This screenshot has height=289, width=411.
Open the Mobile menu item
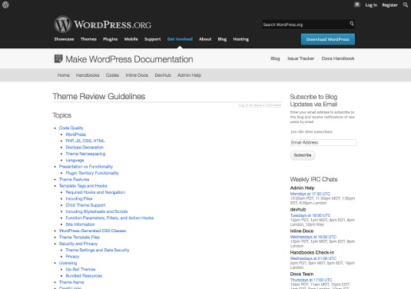131,39
